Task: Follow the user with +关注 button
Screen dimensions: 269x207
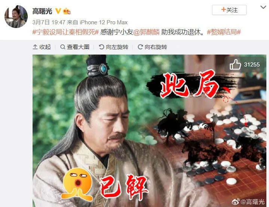Action: (x=229, y=10)
